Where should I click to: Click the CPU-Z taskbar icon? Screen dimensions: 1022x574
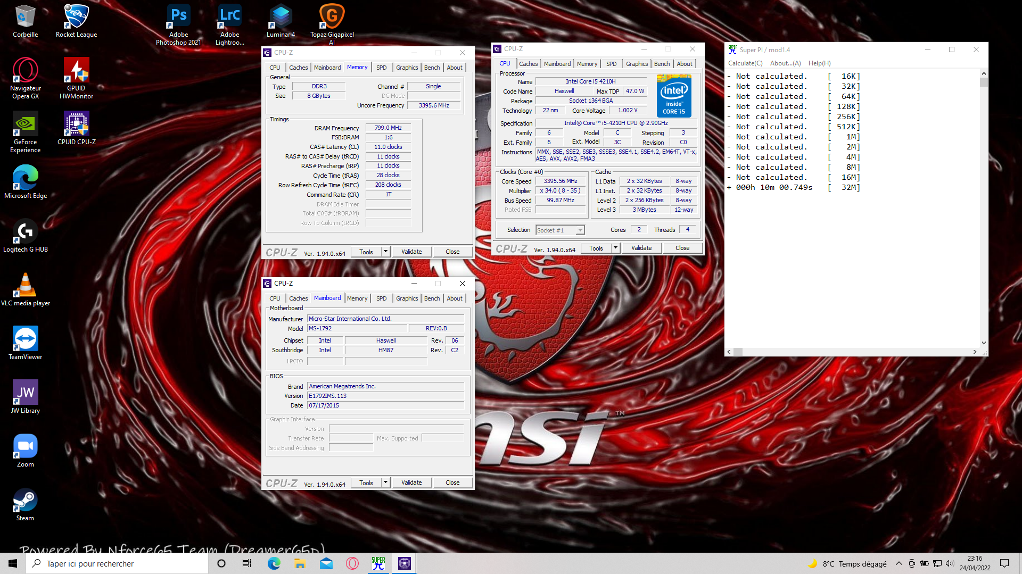coord(404,563)
